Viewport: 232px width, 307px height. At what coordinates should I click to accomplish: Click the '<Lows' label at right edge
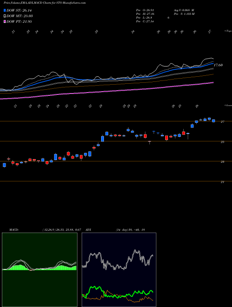(x=227, y=105)
